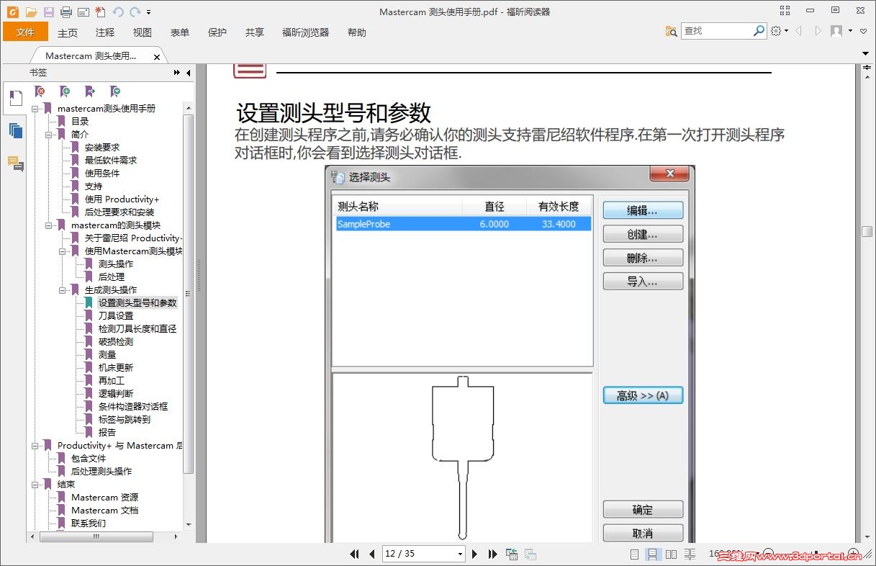
Task: Click the add new bookmark icon
Action: [65, 91]
